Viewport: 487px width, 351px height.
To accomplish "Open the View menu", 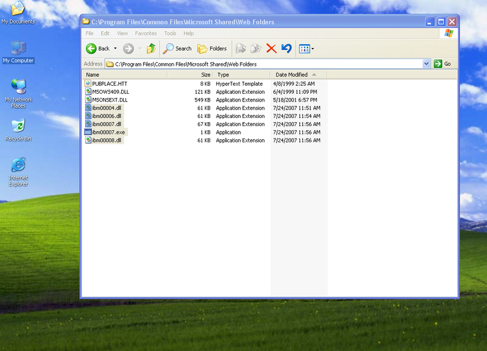I will (122, 33).
